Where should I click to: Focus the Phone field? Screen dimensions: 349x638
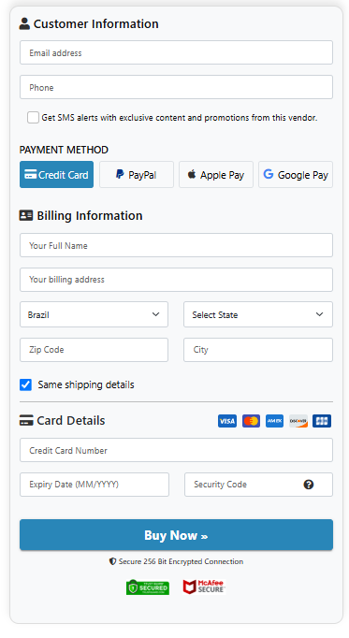click(x=176, y=87)
